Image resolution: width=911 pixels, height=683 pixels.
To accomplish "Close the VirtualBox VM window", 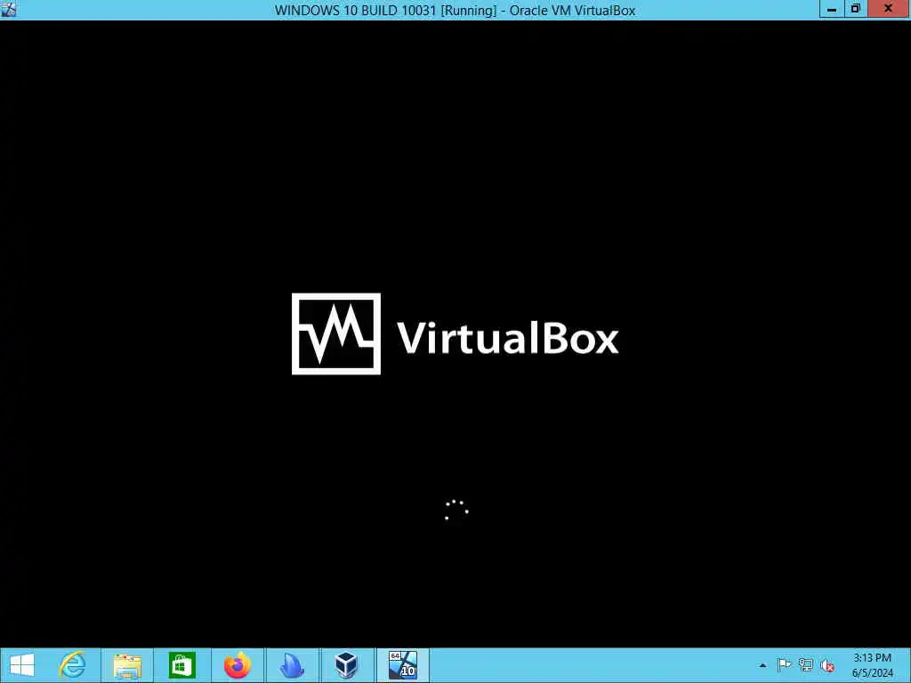I will pyautogui.click(x=889, y=9).
